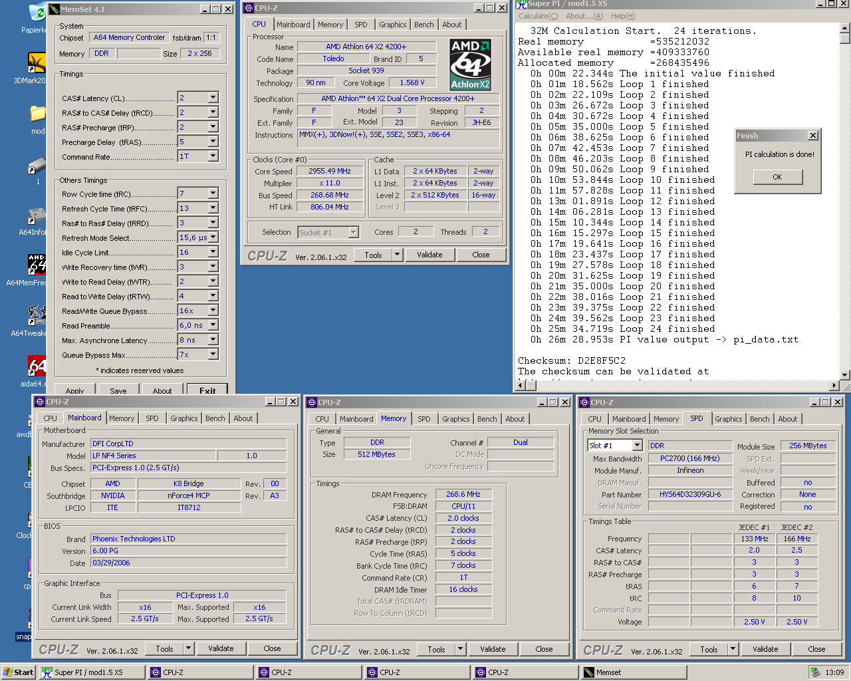Open the Idle Cycle Limit dropdown in MemSet
The width and height of the screenshot is (851, 681).
click(x=213, y=252)
